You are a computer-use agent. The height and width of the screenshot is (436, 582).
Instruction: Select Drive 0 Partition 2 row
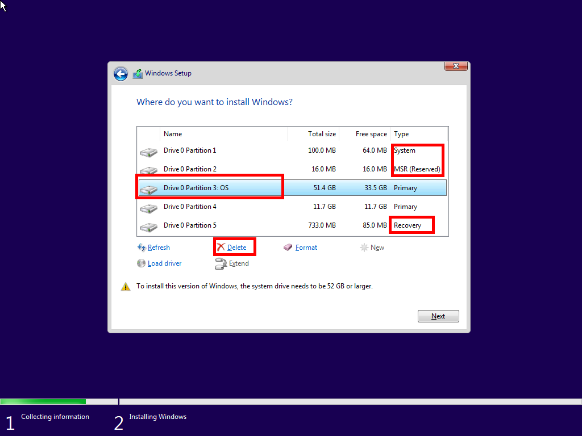click(x=293, y=169)
